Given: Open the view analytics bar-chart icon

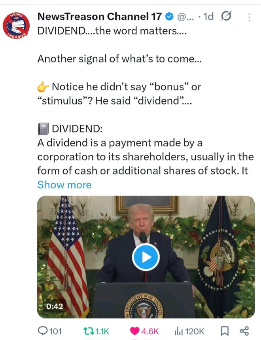Looking at the screenshot, I should pos(178,331).
